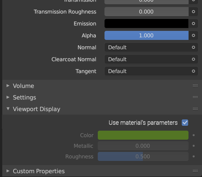Screen dimensions: 202x177
Task: Click the animate dot beside viewport Metallic
Action: (x=194, y=146)
